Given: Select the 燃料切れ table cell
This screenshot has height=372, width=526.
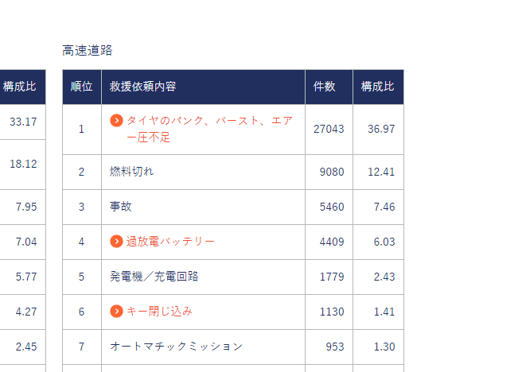Looking at the screenshot, I should pos(132,172).
